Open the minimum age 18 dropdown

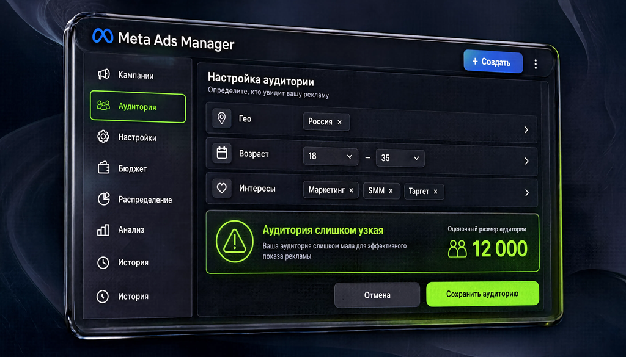point(330,156)
